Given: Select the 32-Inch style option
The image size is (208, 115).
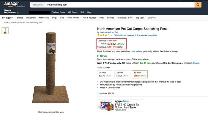Looking at the screenshot, I should click(x=140, y=74).
